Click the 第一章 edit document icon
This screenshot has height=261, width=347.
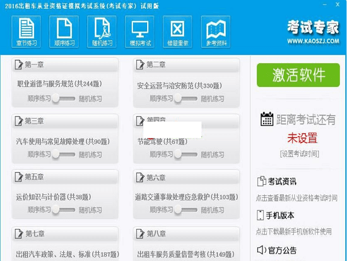pos(18,65)
